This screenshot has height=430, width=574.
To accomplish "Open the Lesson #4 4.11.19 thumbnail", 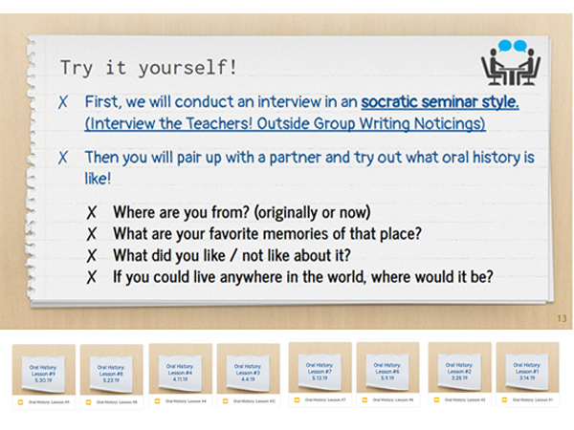I will click(x=180, y=368).
